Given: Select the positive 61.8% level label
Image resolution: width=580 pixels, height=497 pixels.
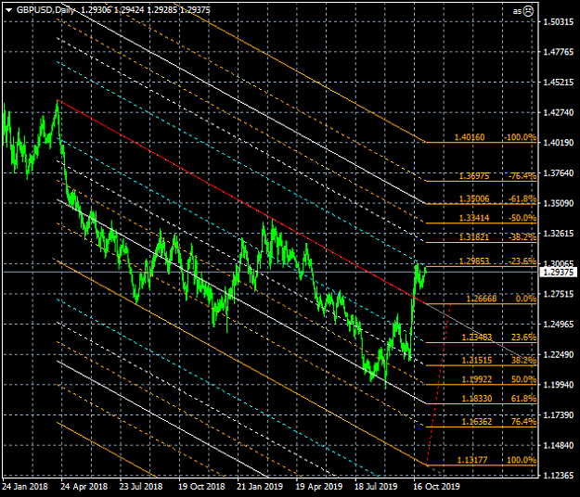Looking at the screenshot, I should pyautogui.click(x=523, y=399).
